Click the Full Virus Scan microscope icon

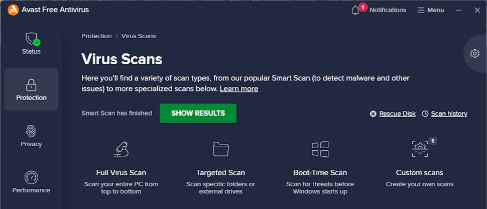[121, 149]
